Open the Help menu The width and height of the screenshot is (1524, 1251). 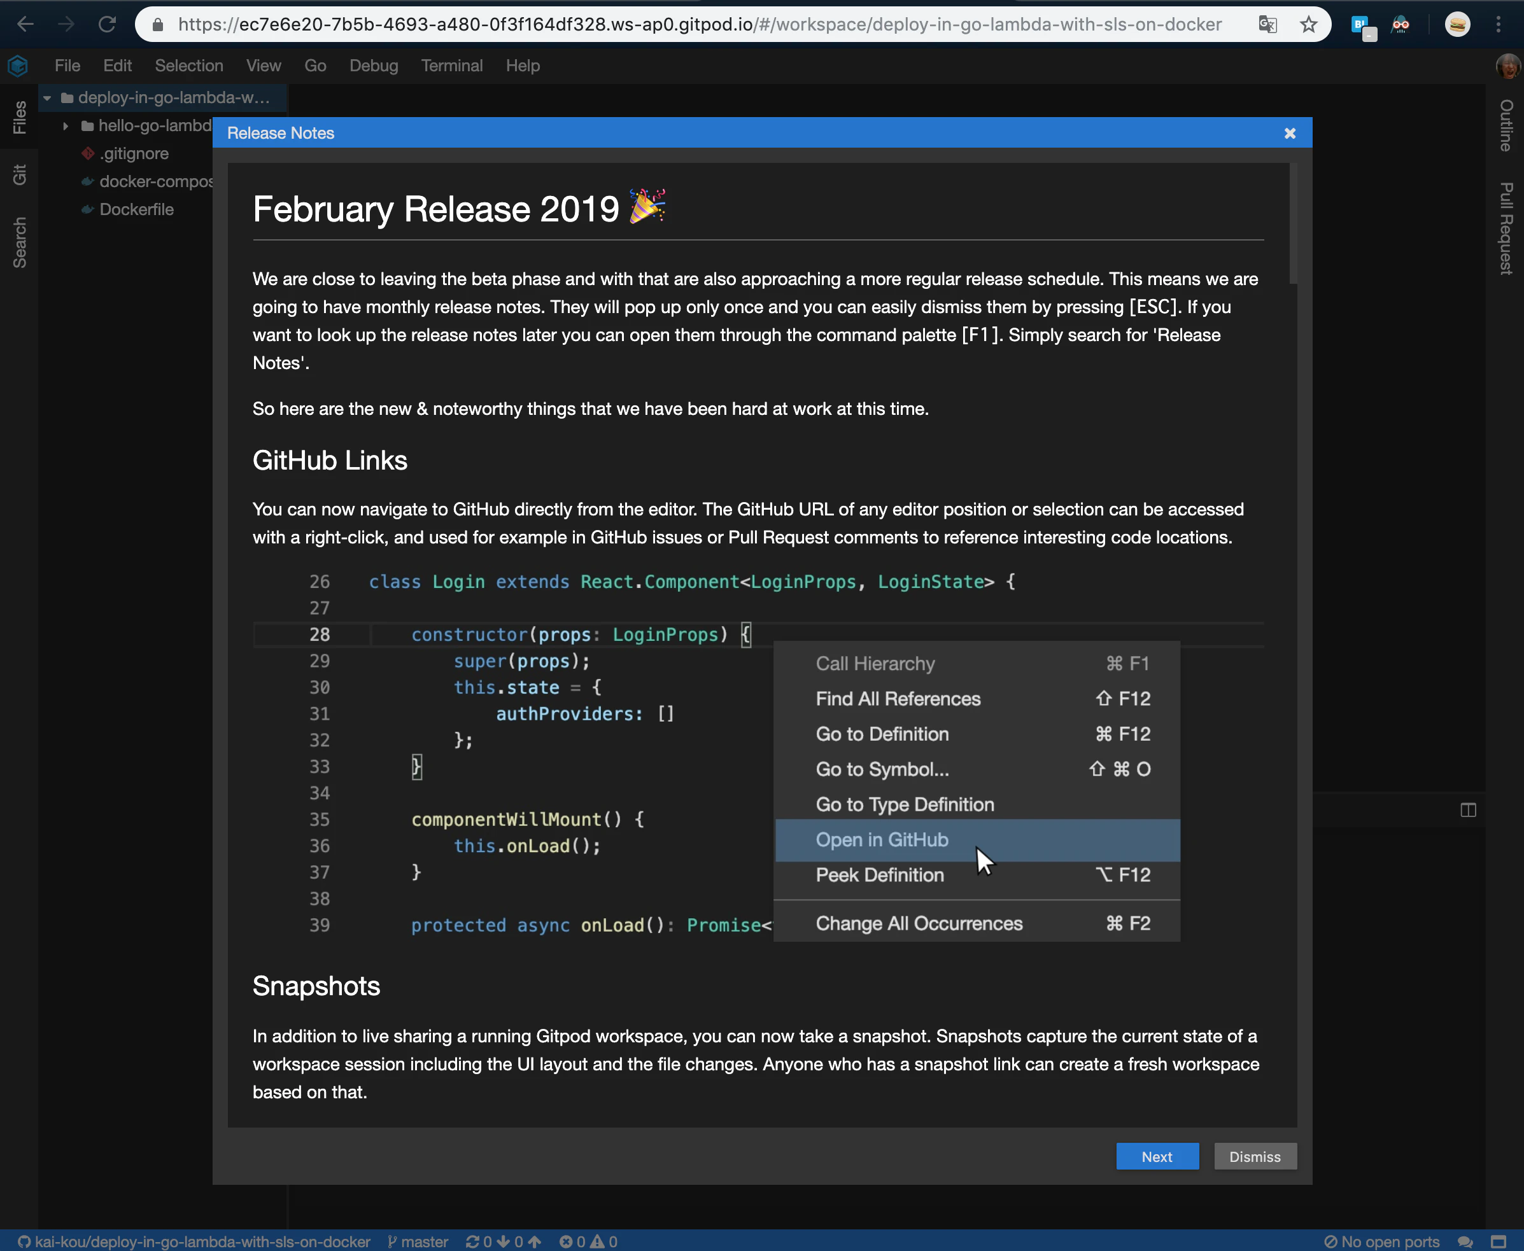pos(523,66)
